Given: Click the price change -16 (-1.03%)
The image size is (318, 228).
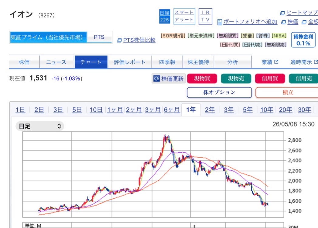Looking at the screenshot, I should click(x=67, y=79).
